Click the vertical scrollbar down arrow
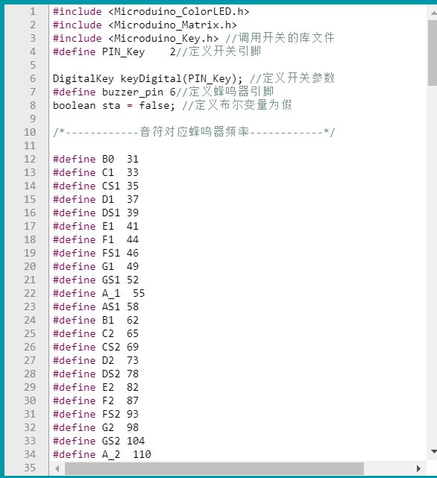Viewport: 437px width, 478px height. point(433,451)
